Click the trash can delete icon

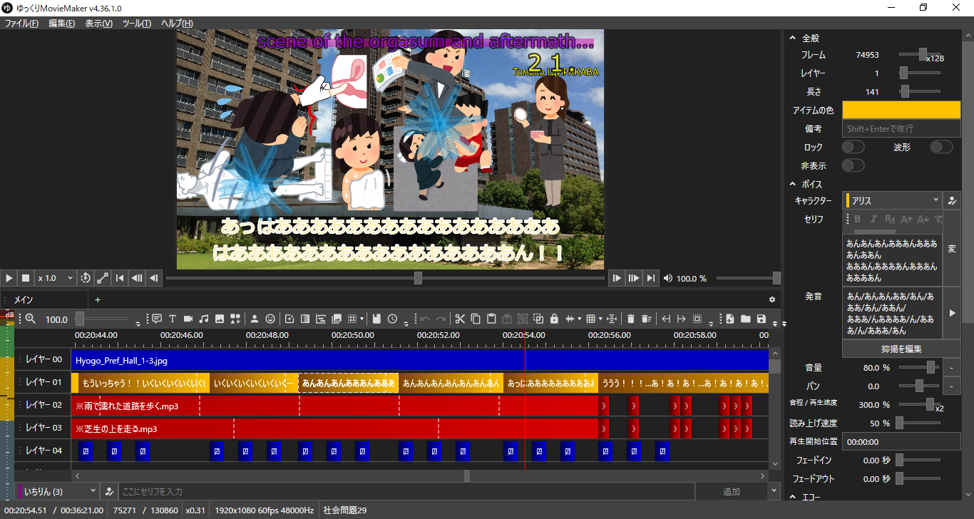click(630, 319)
